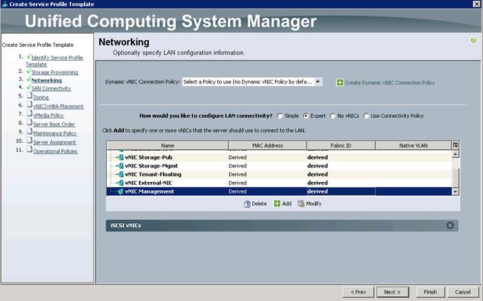Sort by Native VLAN column header
Viewport: 483px width, 301px height.
point(413,145)
